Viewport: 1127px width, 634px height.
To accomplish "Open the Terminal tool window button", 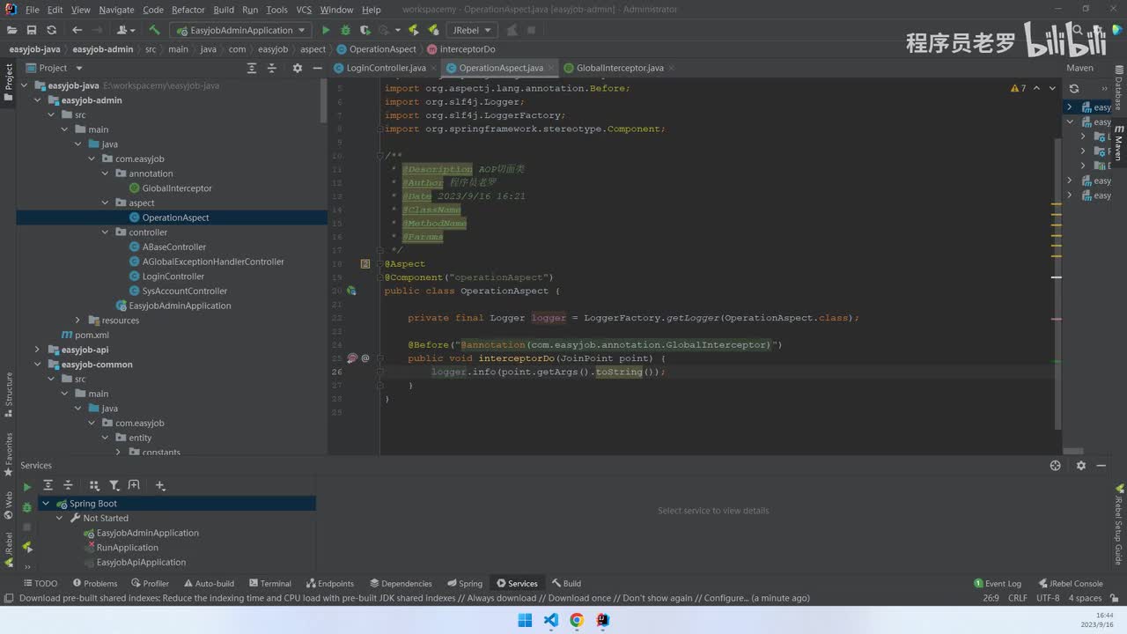I will (269, 583).
